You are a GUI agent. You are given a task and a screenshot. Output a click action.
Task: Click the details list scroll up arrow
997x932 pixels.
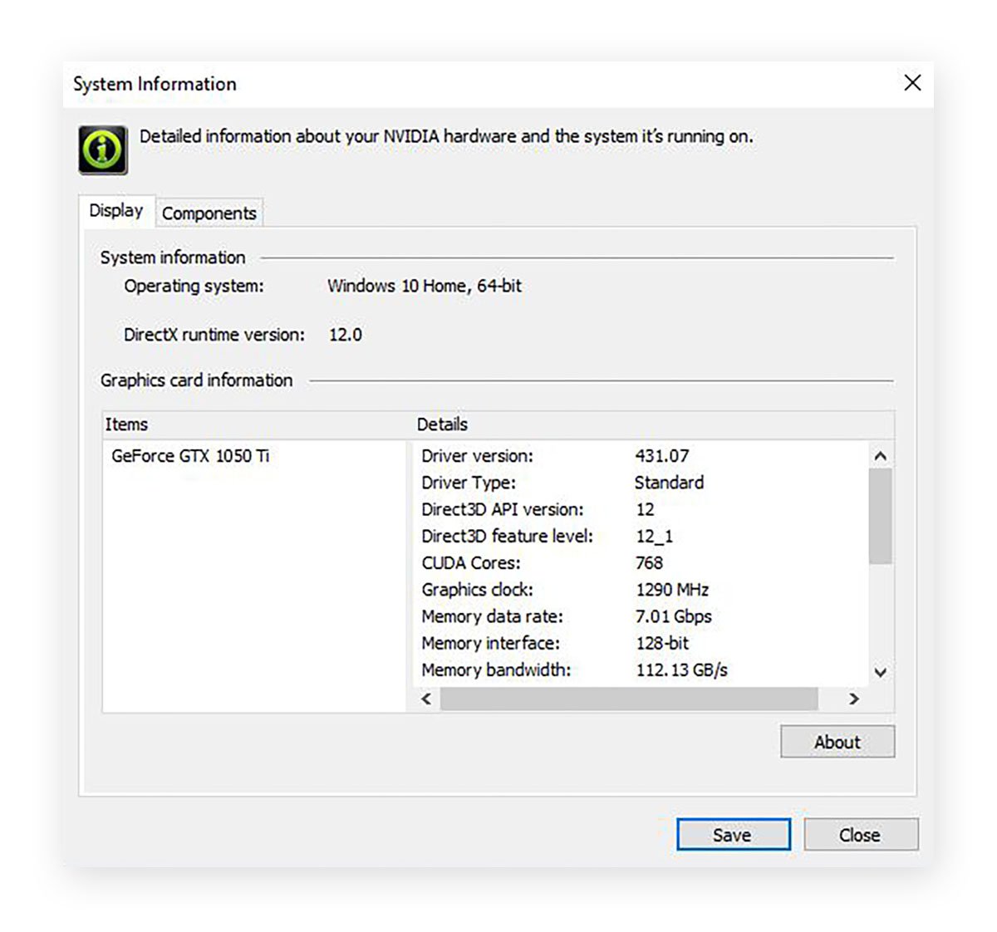[881, 456]
